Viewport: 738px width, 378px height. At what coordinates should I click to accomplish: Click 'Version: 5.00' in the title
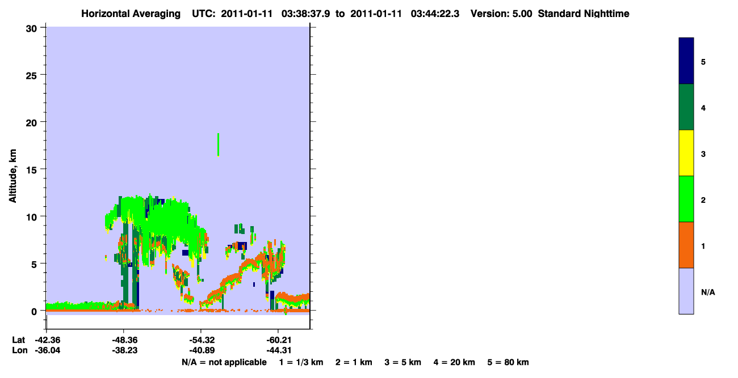coord(501,14)
